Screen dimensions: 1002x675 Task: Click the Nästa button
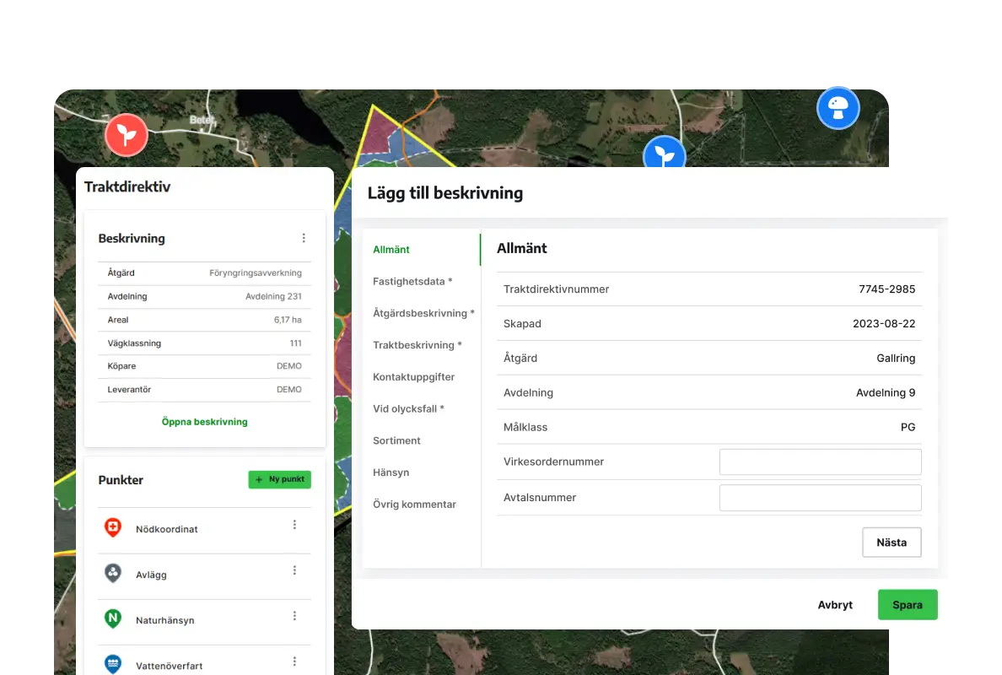pyautogui.click(x=891, y=543)
